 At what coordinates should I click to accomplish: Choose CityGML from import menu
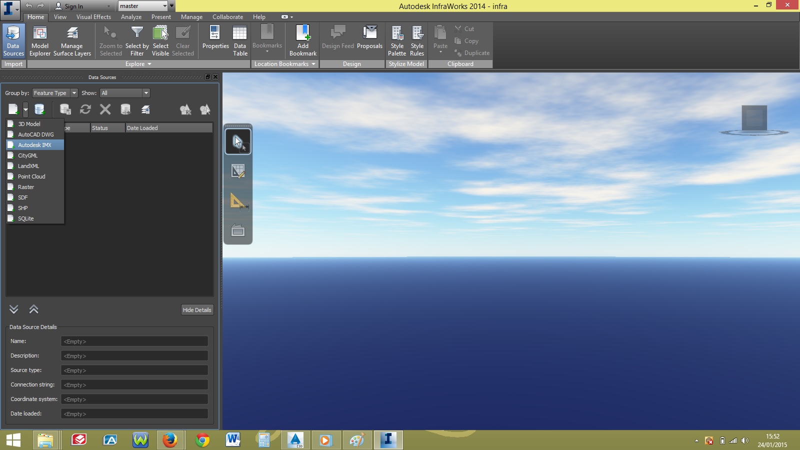pos(35,155)
